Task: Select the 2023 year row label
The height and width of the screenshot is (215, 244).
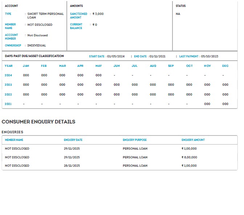Action: coord(8,85)
